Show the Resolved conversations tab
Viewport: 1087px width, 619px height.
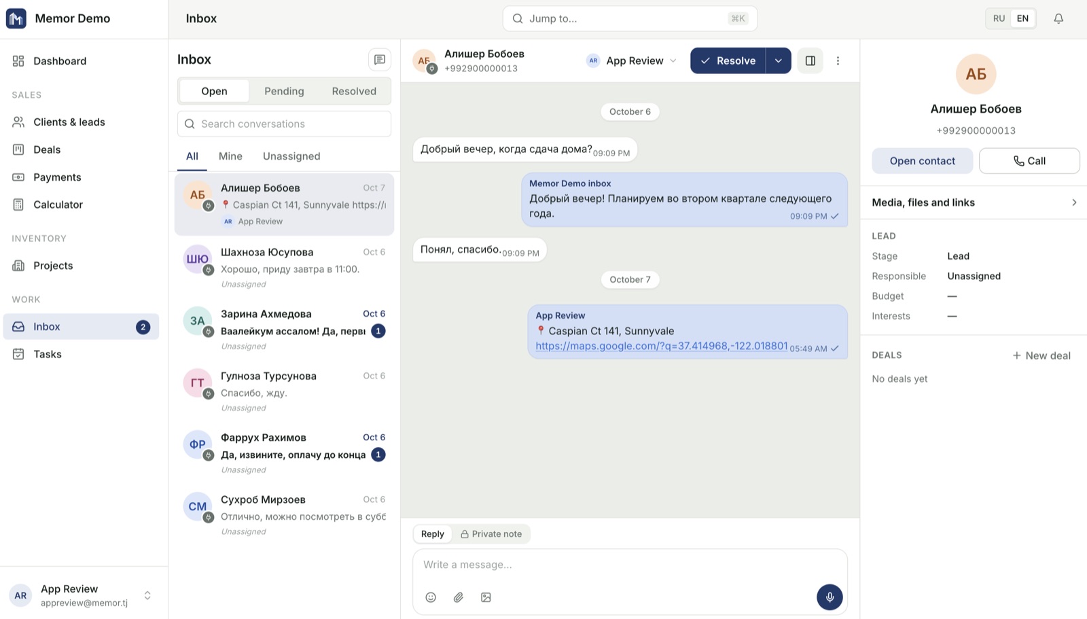point(354,91)
